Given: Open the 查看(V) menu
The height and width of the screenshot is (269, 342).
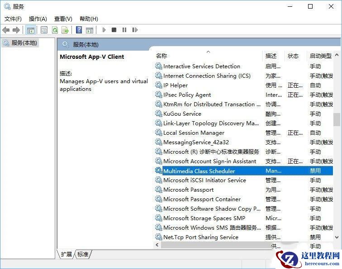Looking at the screenshot, I should point(63,19).
